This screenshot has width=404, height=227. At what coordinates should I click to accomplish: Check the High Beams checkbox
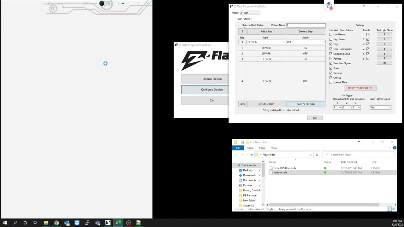coord(331,39)
